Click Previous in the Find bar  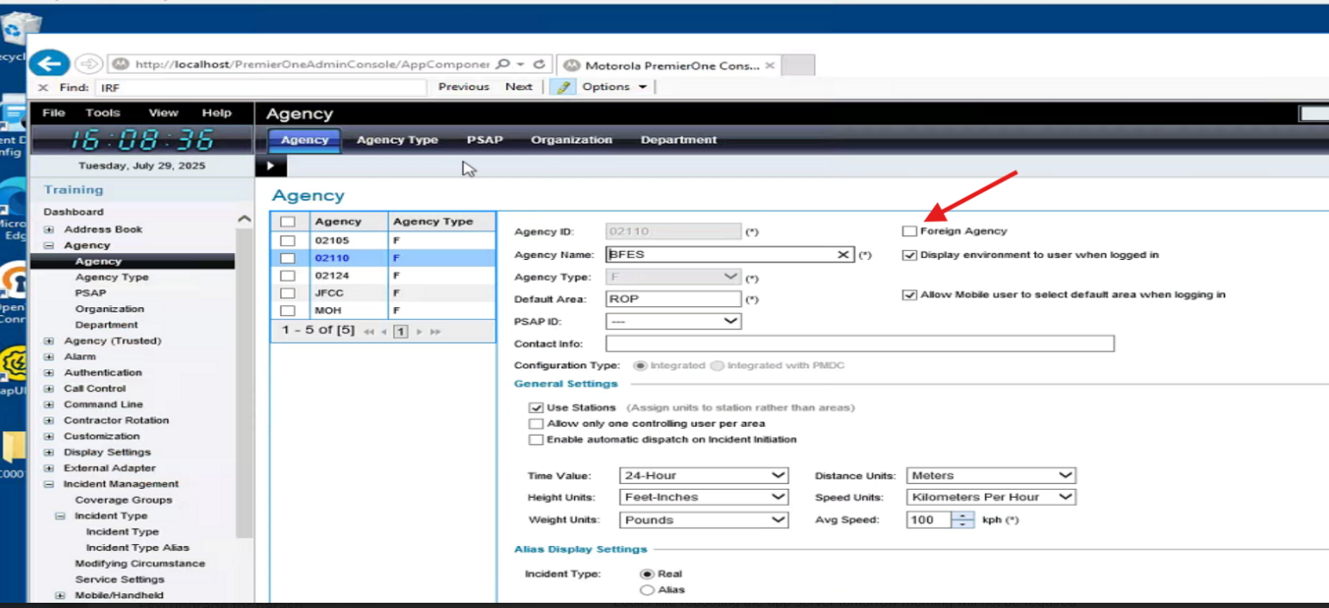[464, 87]
